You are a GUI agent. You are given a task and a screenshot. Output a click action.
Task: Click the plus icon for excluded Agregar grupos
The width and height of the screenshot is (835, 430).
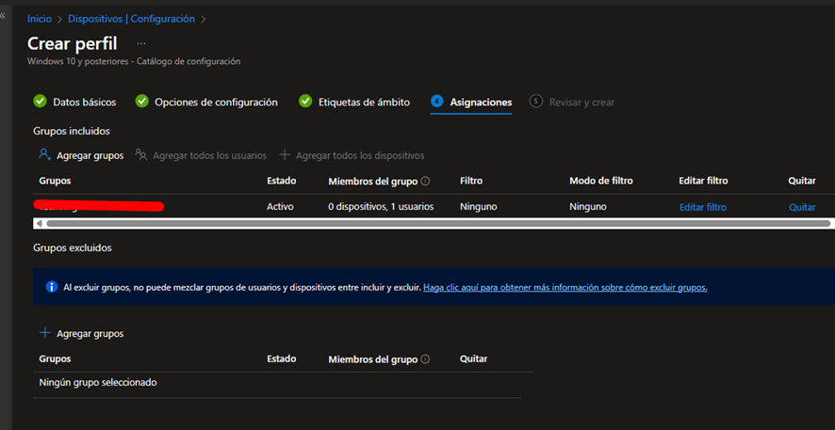click(44, 333)
